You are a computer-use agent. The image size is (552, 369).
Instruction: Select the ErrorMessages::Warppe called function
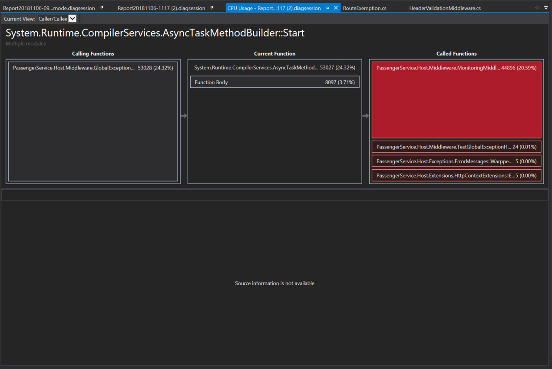456,161
